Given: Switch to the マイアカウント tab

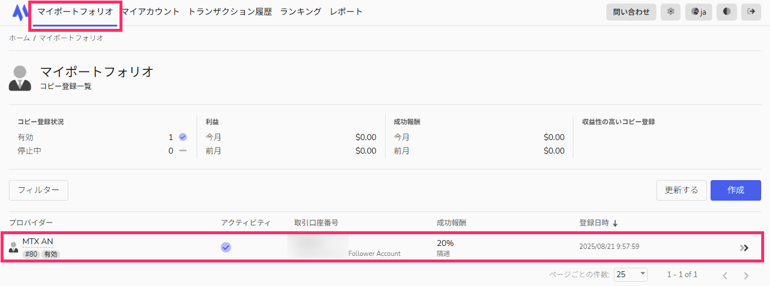Looking at the screenshot, I should click(151, 12).
